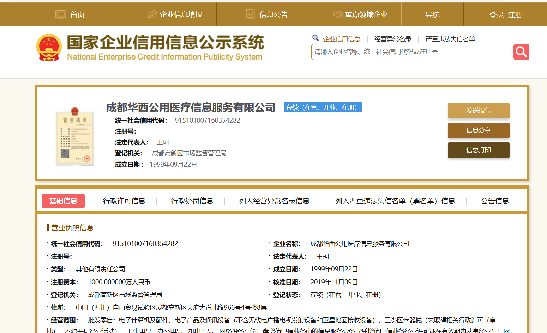Screen dimensions: 547x333
Task: Click the company type 其他有限责任公司
Action: [x=101, y=269]
